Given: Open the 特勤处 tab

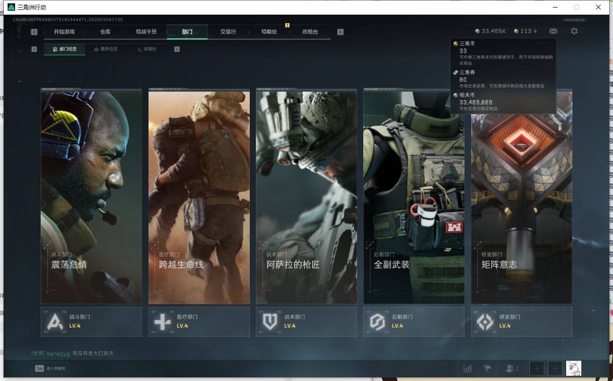Looking at the screenshot, I should [x=269, y=32].
